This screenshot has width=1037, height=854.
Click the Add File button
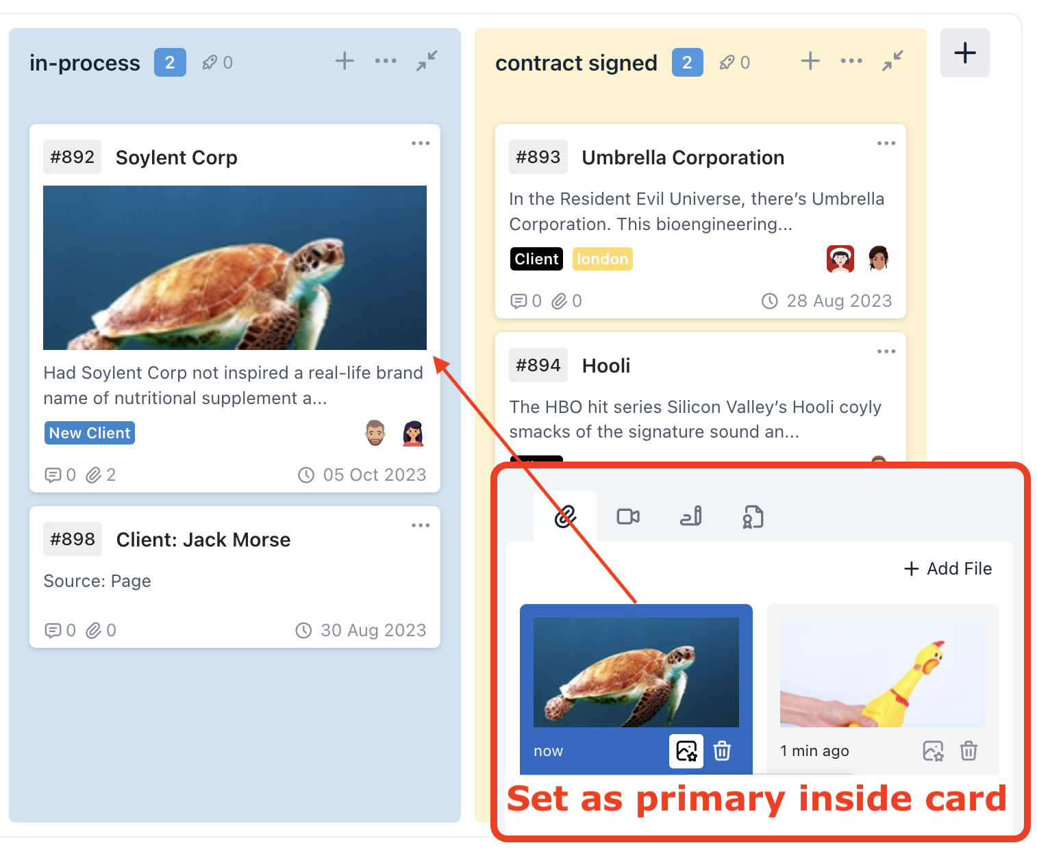coord(948,568)
